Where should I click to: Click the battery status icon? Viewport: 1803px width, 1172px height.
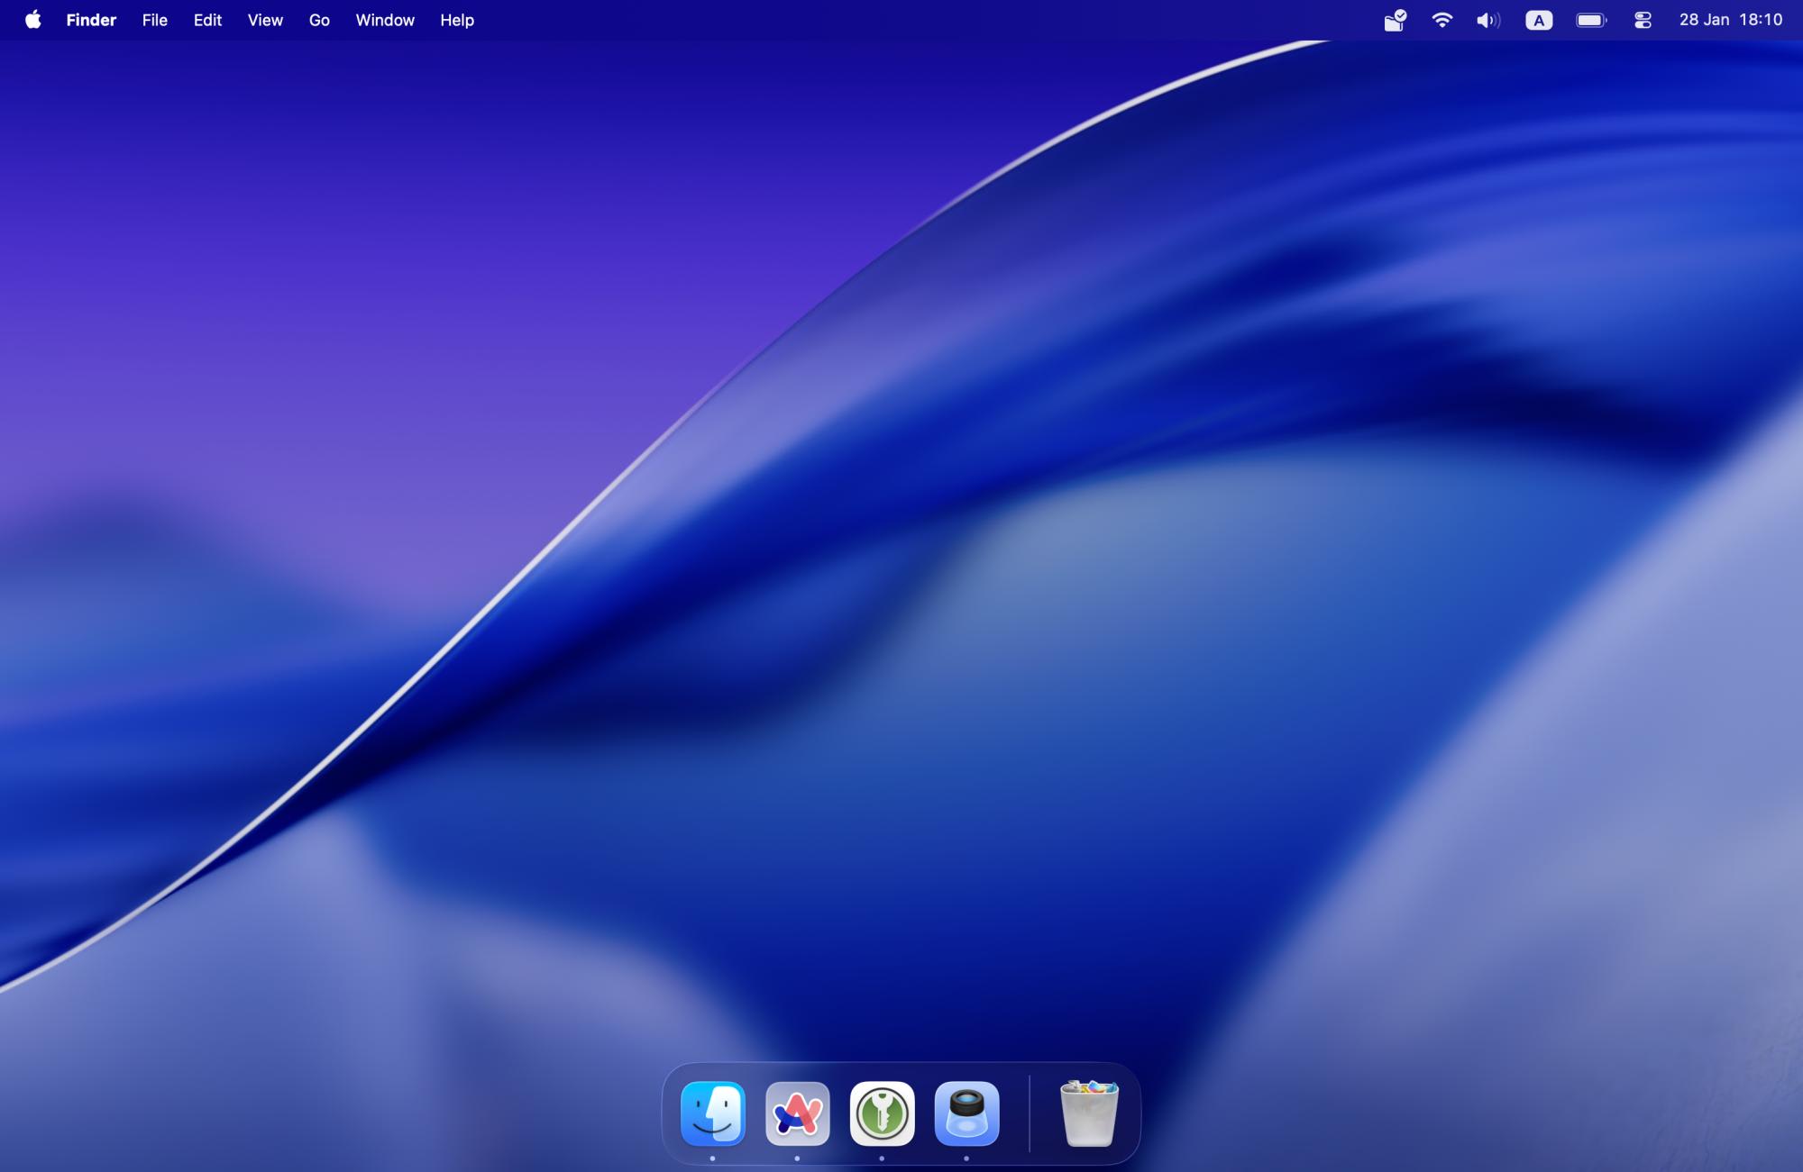pyautogui.click(x=1590, y=20)
